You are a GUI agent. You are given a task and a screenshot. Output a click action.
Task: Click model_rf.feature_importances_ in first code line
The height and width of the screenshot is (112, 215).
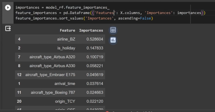[78, 8]
